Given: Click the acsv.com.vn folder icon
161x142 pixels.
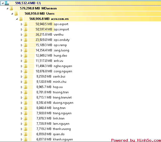Looking at the screenshot, I should pyautogui.click(x=21, y=19).
